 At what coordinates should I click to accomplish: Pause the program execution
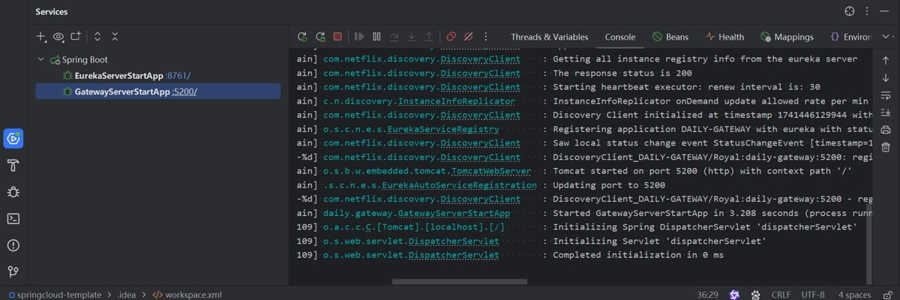(376, 36)
